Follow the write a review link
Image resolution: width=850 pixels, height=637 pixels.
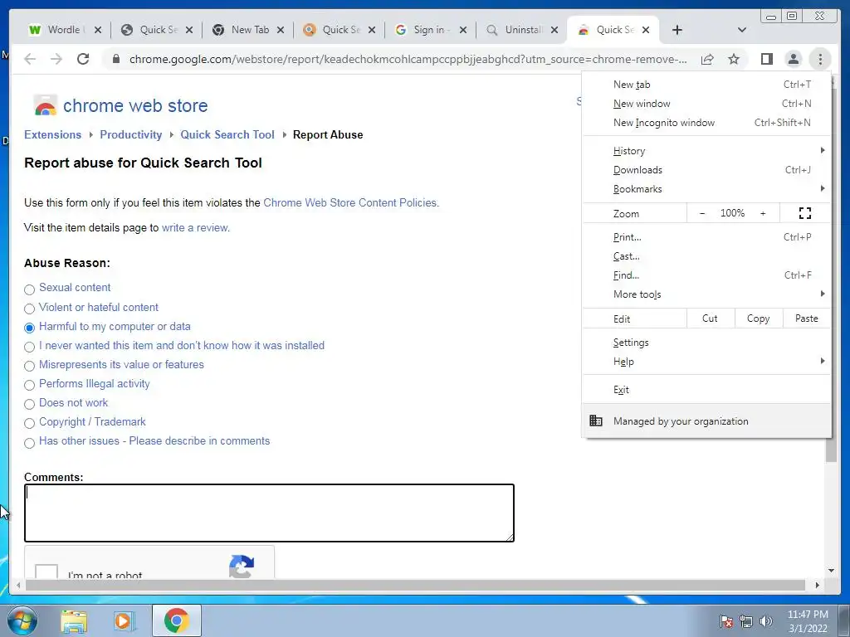click(194, 227)
